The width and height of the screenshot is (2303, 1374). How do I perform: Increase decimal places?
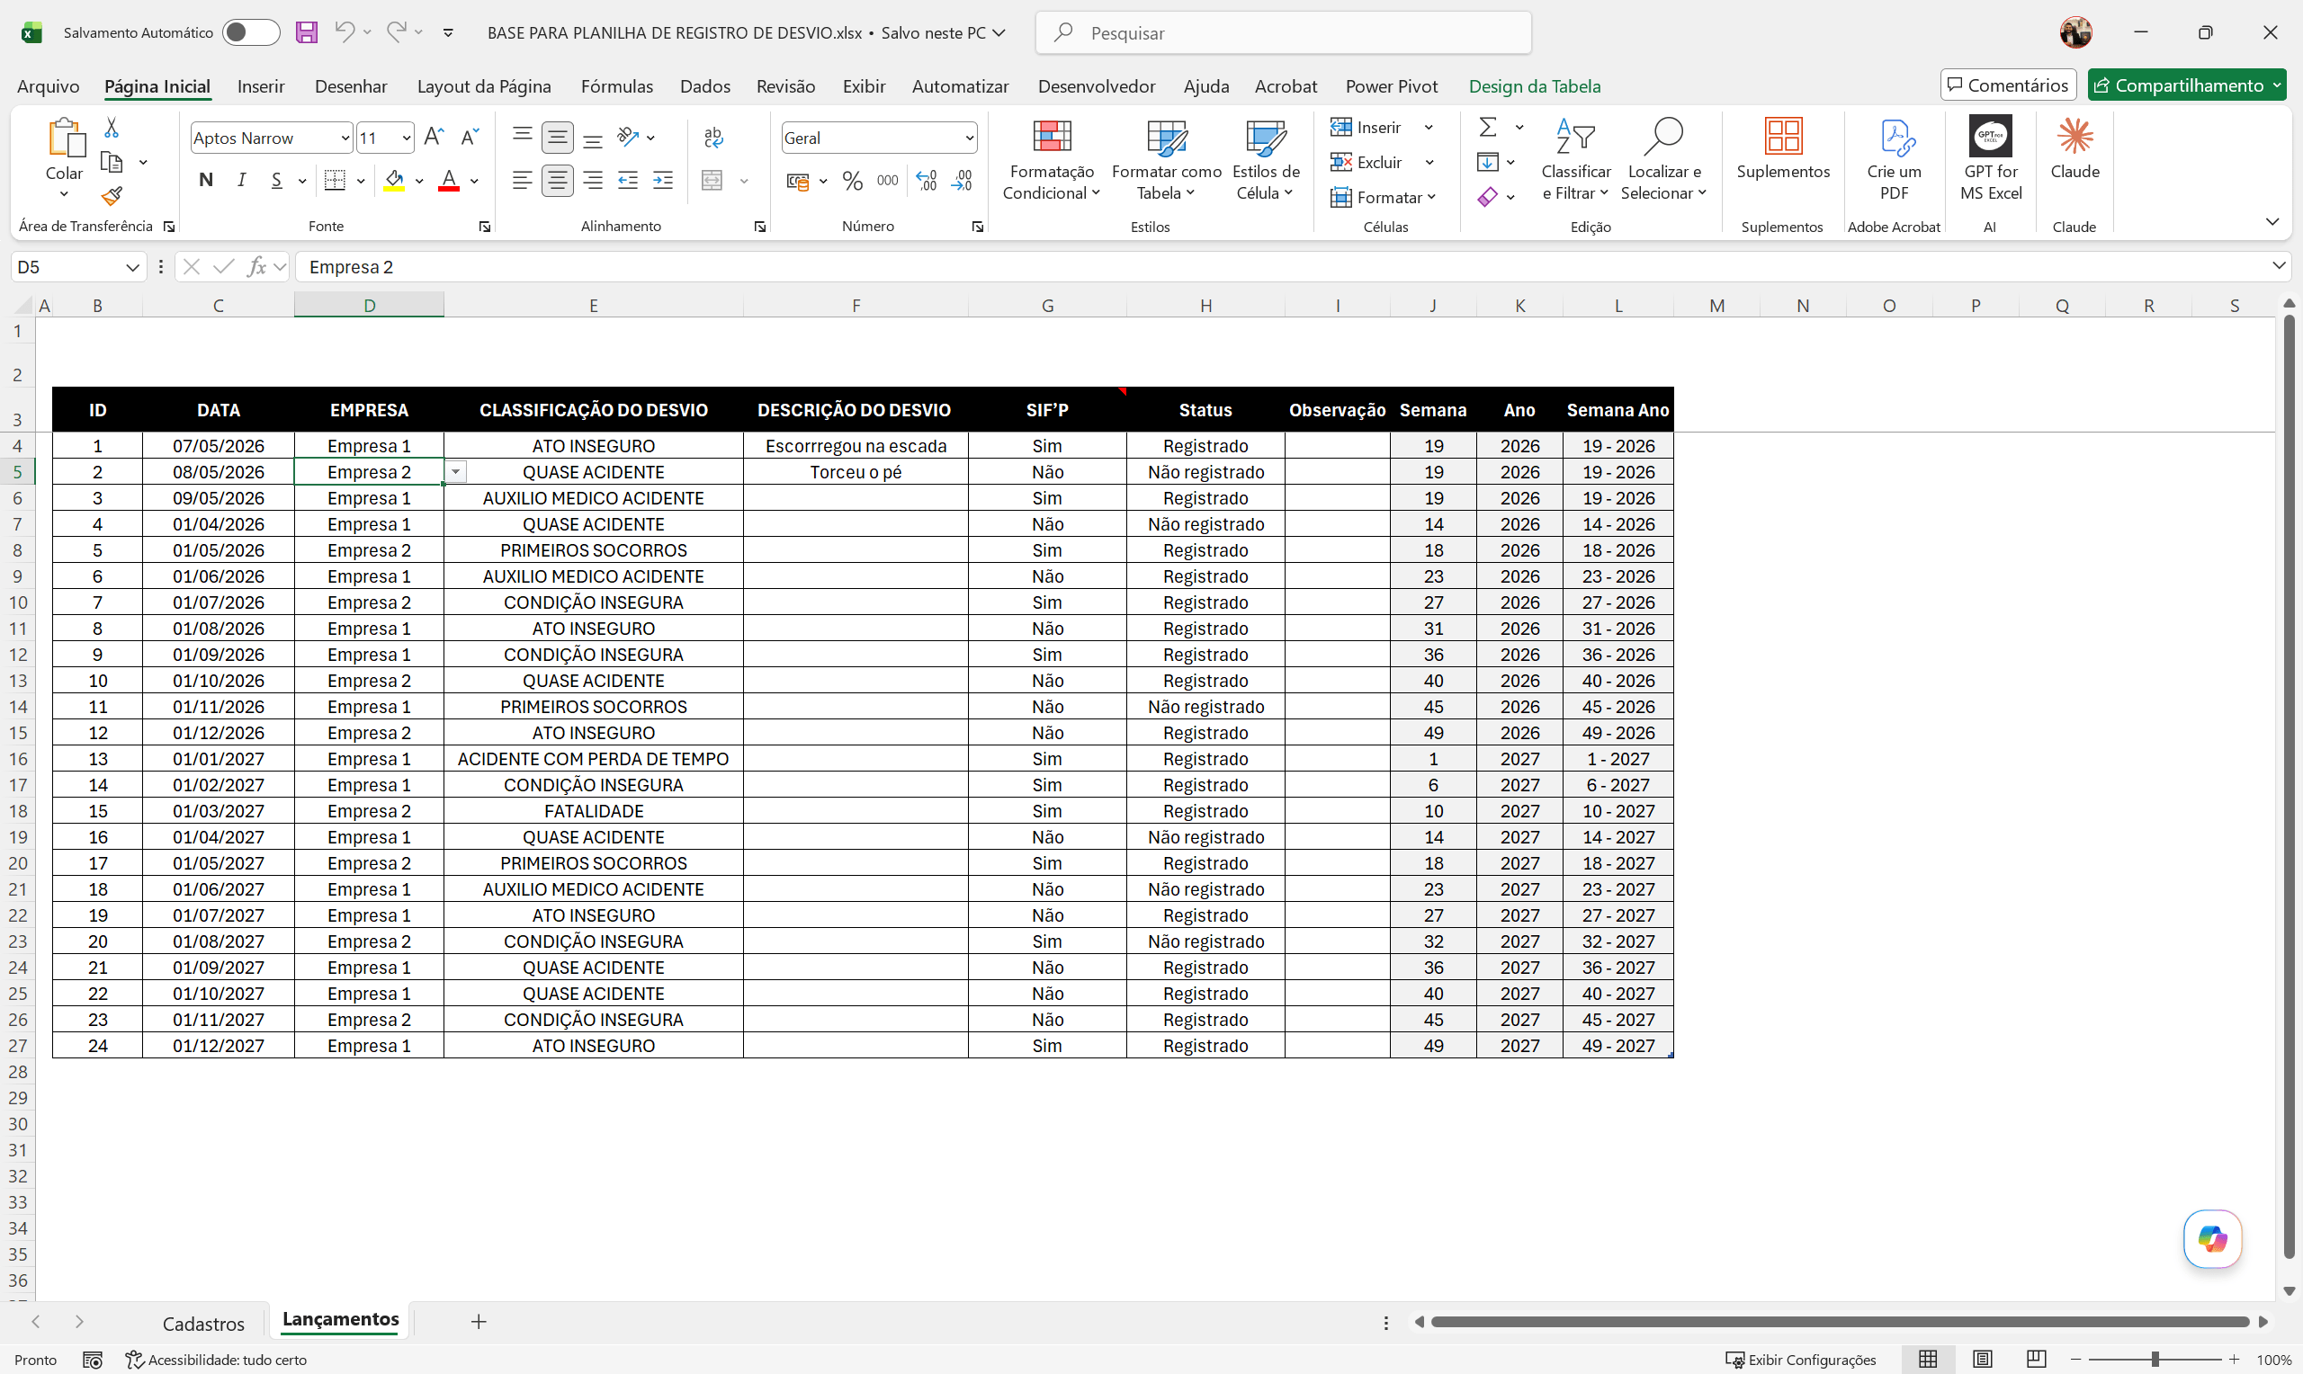pyautogui.click(x=926, y=181)
